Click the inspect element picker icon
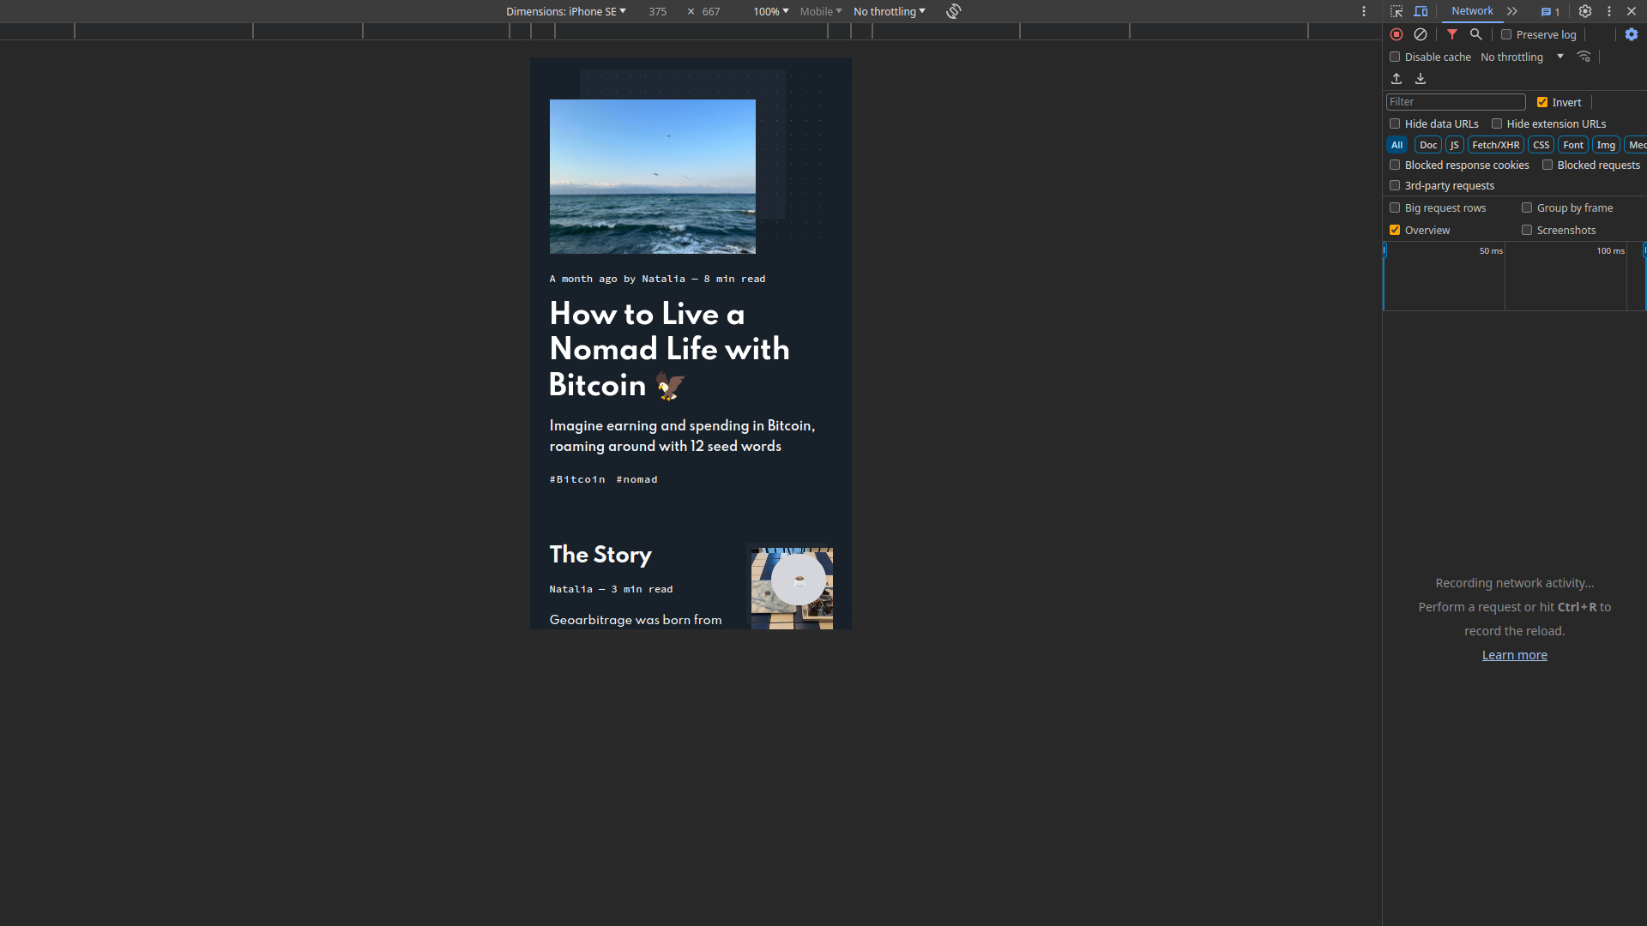Image resolution: width=1647 pixels, height=926 pixels. click(x=1397, y=11)
